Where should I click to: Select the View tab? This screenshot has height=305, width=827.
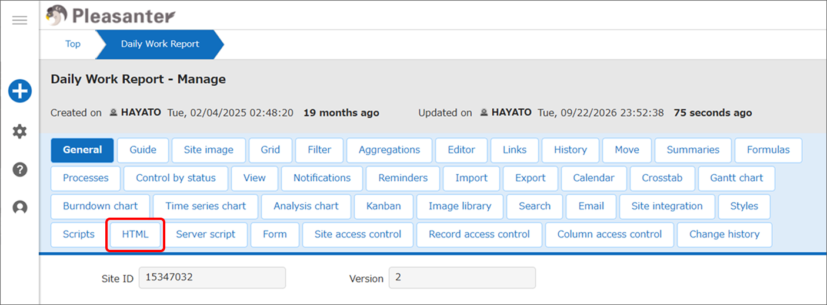point(255,178)
